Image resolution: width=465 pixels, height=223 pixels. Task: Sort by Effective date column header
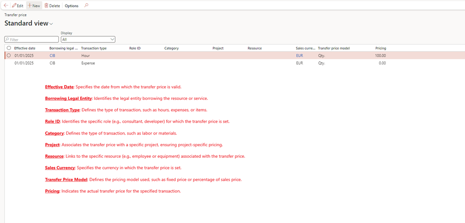point(25,48)
